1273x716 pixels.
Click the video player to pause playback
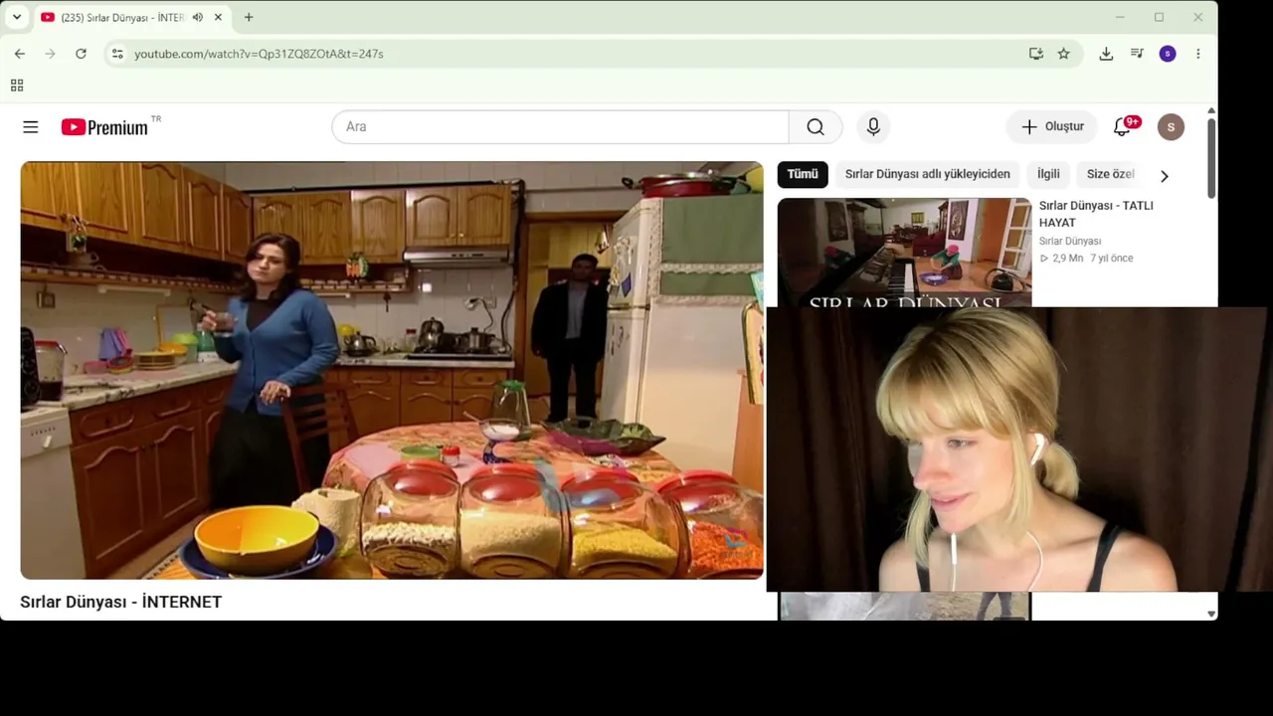pyautogui.click(x=392, y=370)
